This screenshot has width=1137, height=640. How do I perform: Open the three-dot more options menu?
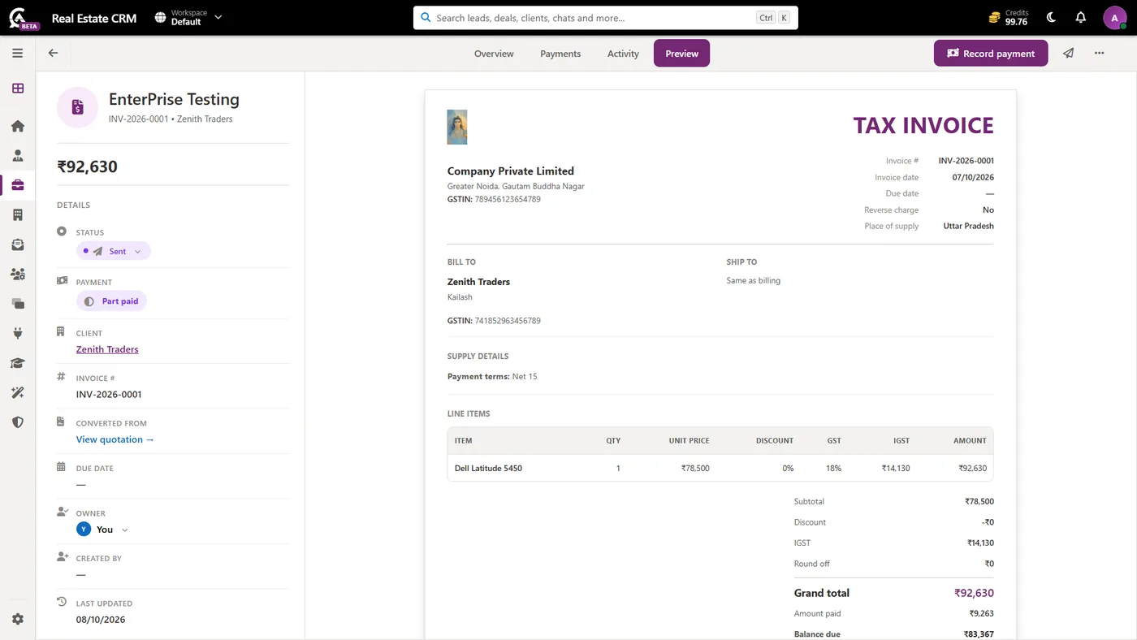(x=1099, y=53)
